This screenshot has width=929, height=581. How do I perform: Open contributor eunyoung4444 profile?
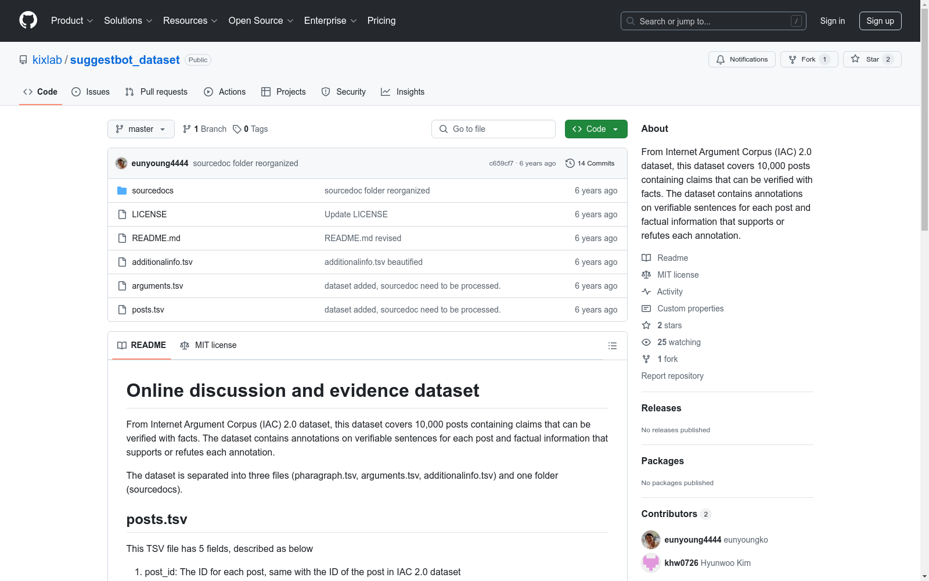(x=693, y=540)
